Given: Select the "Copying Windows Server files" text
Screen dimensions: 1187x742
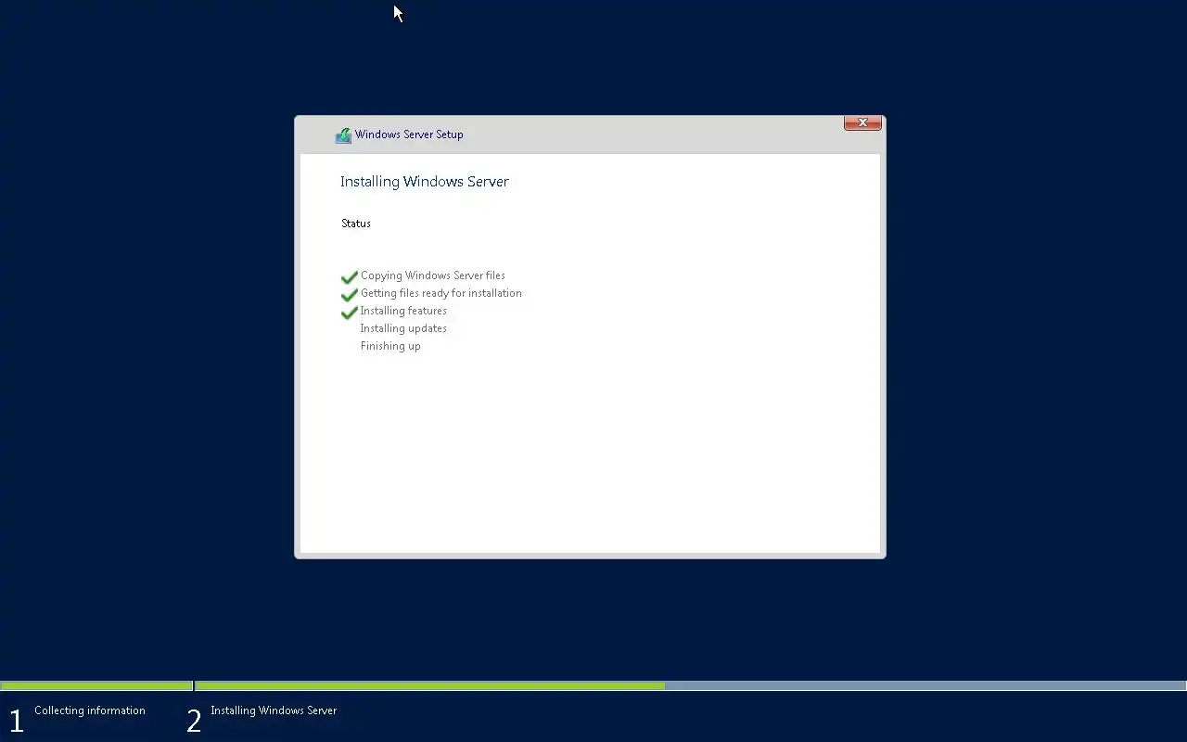Looking at the screenshot, I should click(433, 275).
